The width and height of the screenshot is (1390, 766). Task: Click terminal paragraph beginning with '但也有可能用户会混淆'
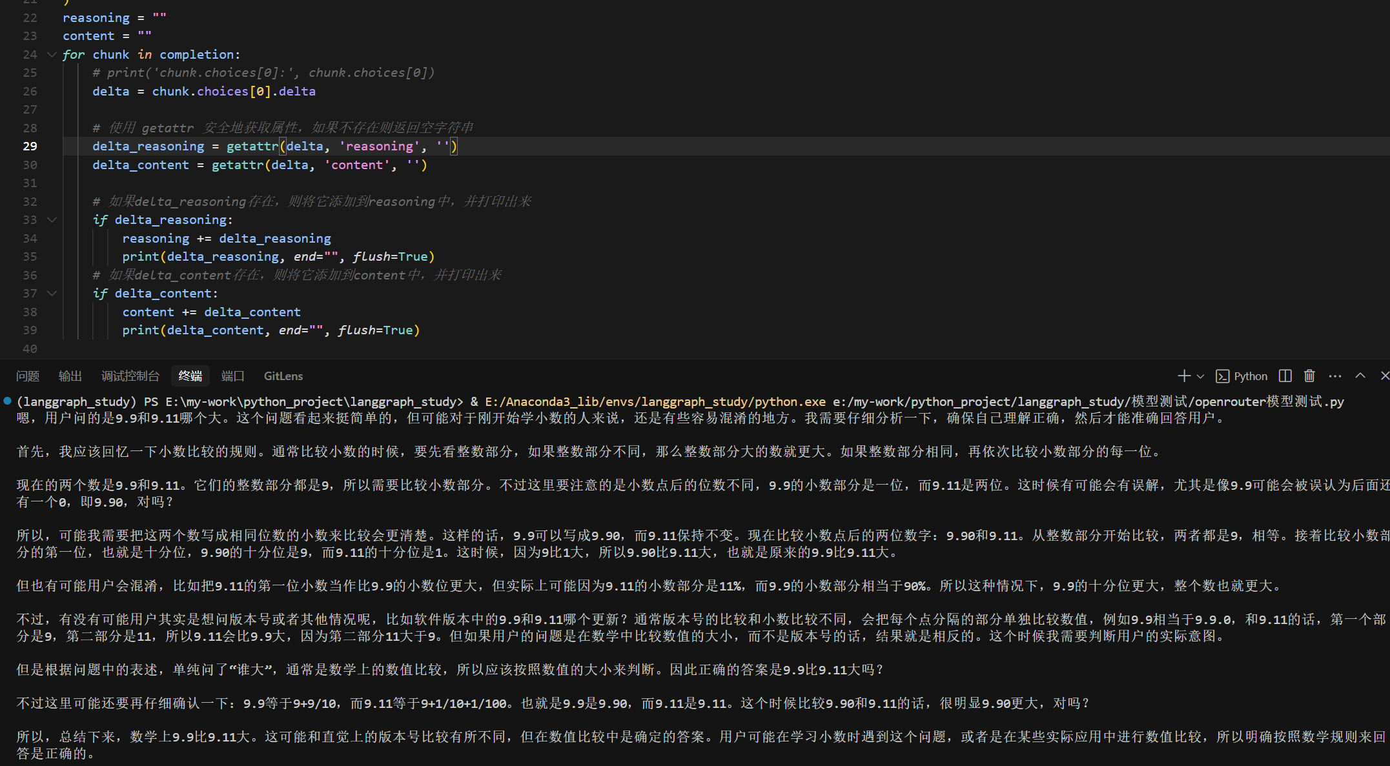(649, 586)
